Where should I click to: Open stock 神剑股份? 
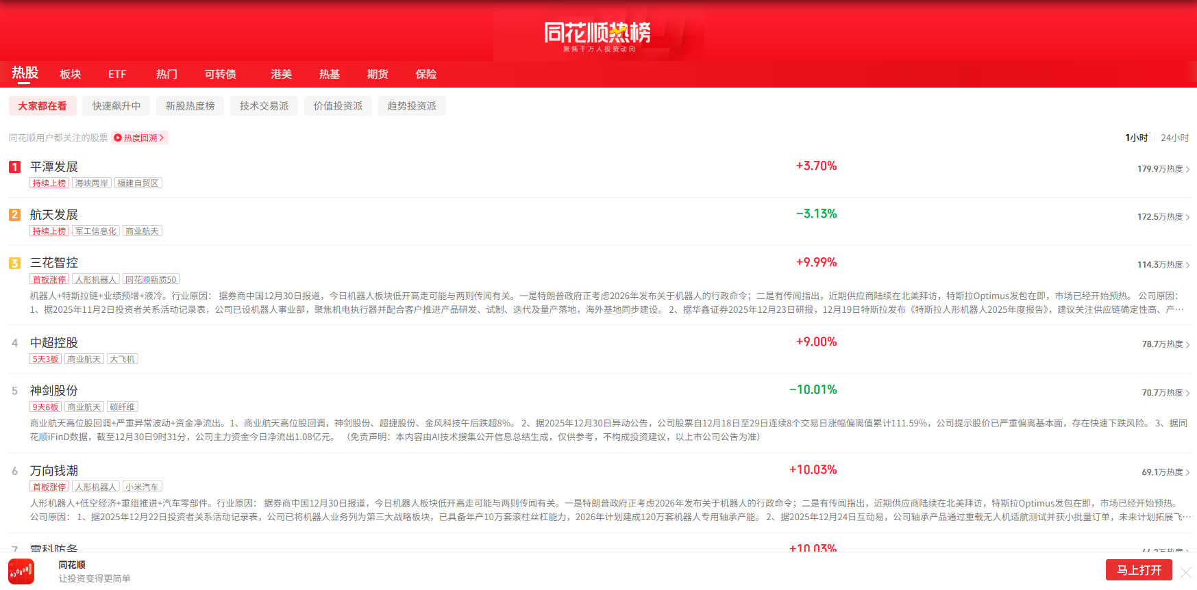pos(54,391)
